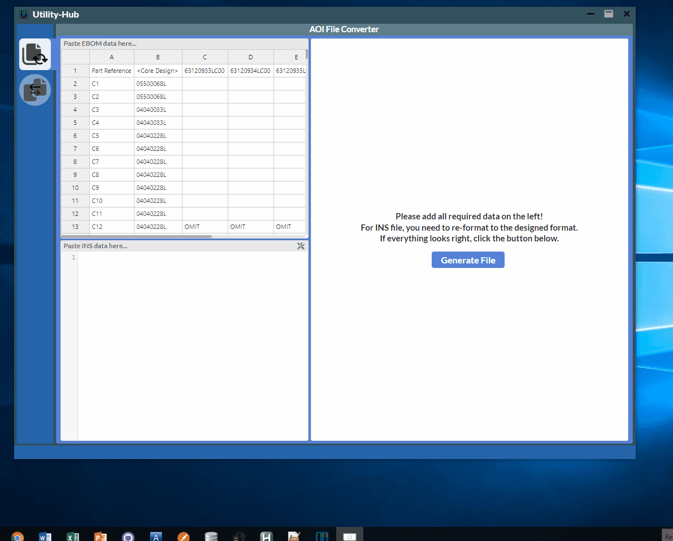Screen dimensions: 673x541
Task: Open Chrome from the taskbar
Action: [18, 536]
